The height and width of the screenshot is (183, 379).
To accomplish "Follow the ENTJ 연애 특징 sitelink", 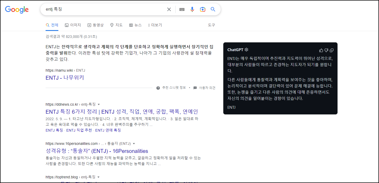I will click(108, 130).
